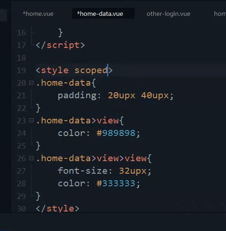
Task: Click line number 19 in gutter
Action: point(21,71)
